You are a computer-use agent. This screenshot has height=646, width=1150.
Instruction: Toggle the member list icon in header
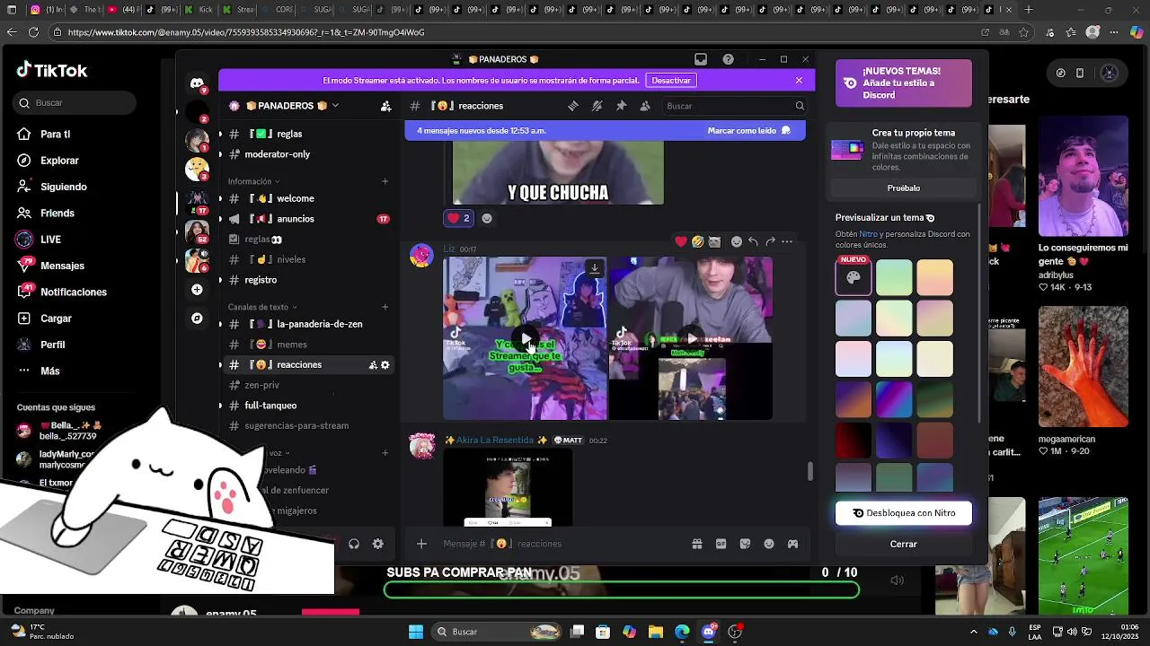point(644,106)
